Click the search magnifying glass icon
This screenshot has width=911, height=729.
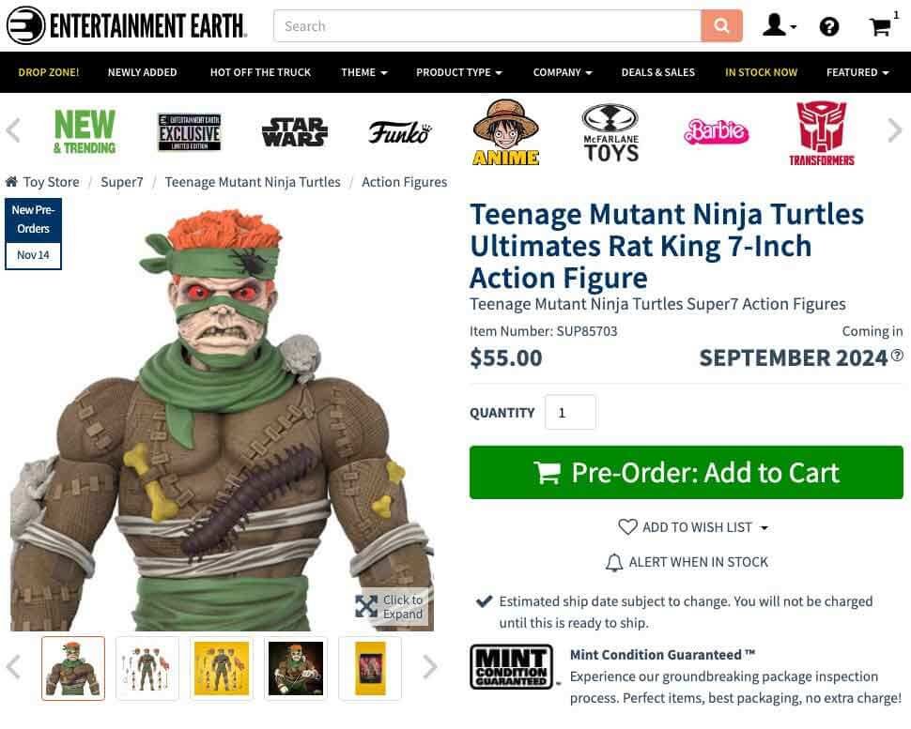(x=721, y=25)
